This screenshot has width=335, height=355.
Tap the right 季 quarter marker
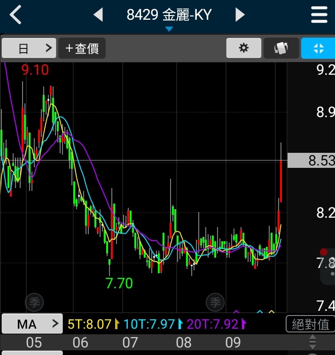pyautogui.click(x=215, y=302)
